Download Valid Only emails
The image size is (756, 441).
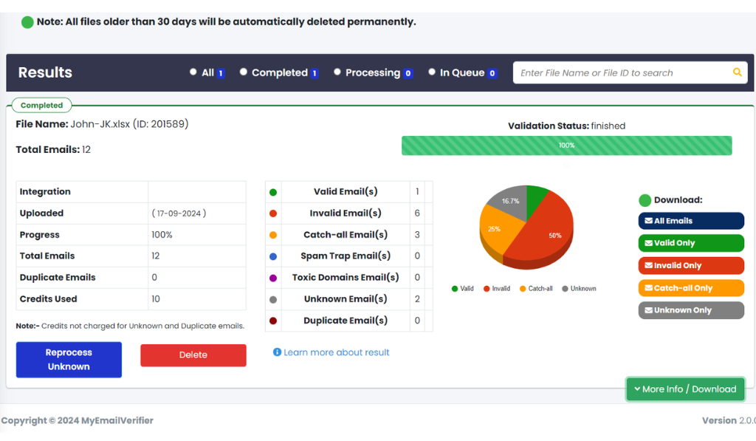691,243
